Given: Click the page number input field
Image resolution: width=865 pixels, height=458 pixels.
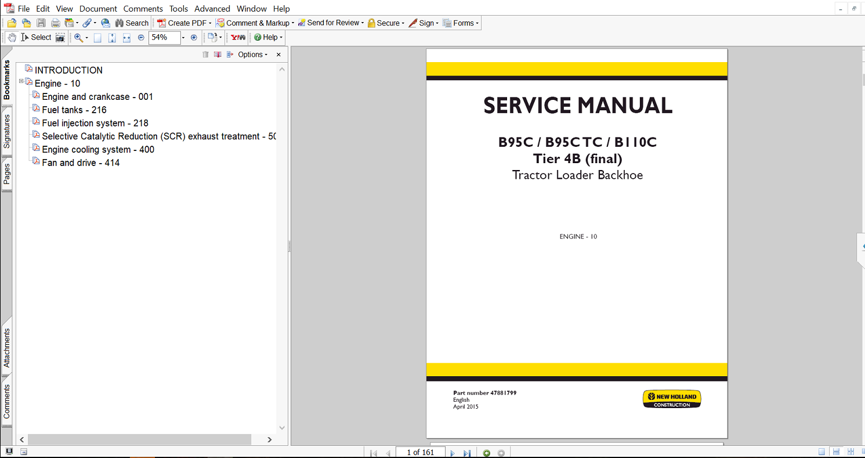Looking at the screenshot, I should coord(420,452).
